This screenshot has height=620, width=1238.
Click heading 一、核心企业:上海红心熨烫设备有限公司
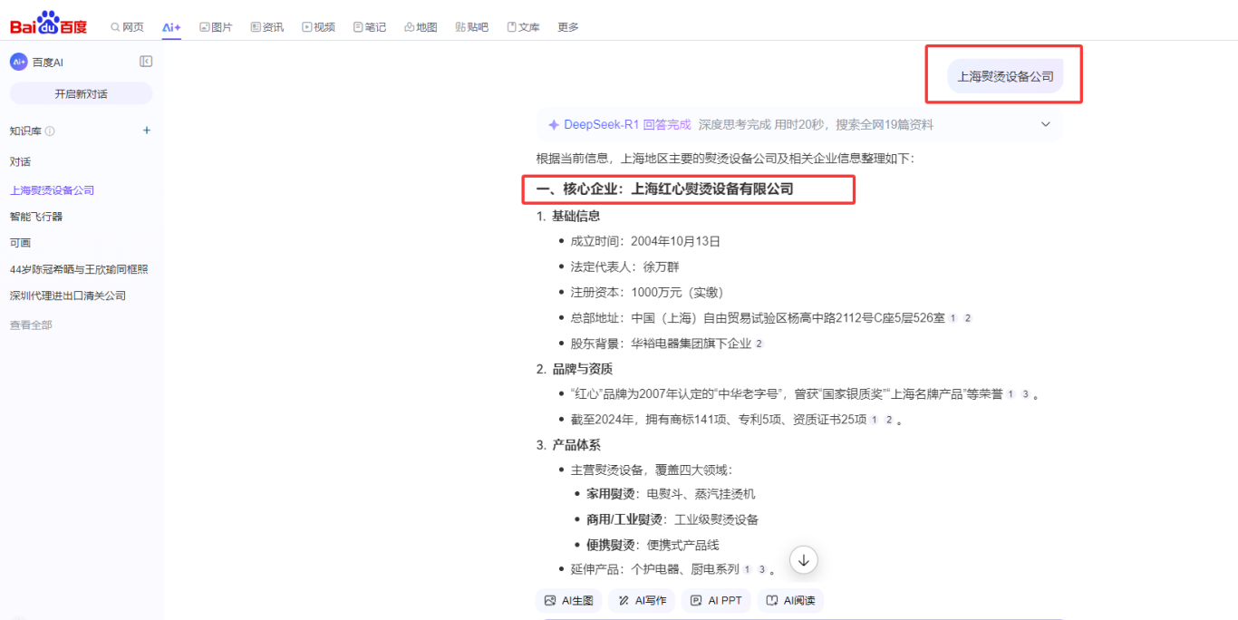(664, 189)
